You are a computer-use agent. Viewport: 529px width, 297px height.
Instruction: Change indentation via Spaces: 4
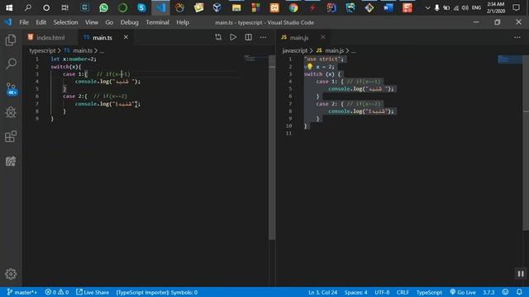(x=355, y=292)
